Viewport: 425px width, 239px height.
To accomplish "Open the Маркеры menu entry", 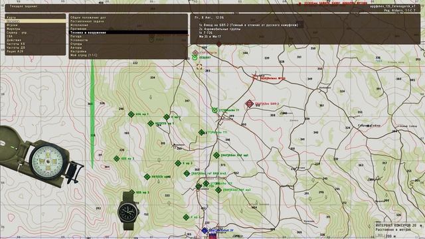I will tap(13, 29).
